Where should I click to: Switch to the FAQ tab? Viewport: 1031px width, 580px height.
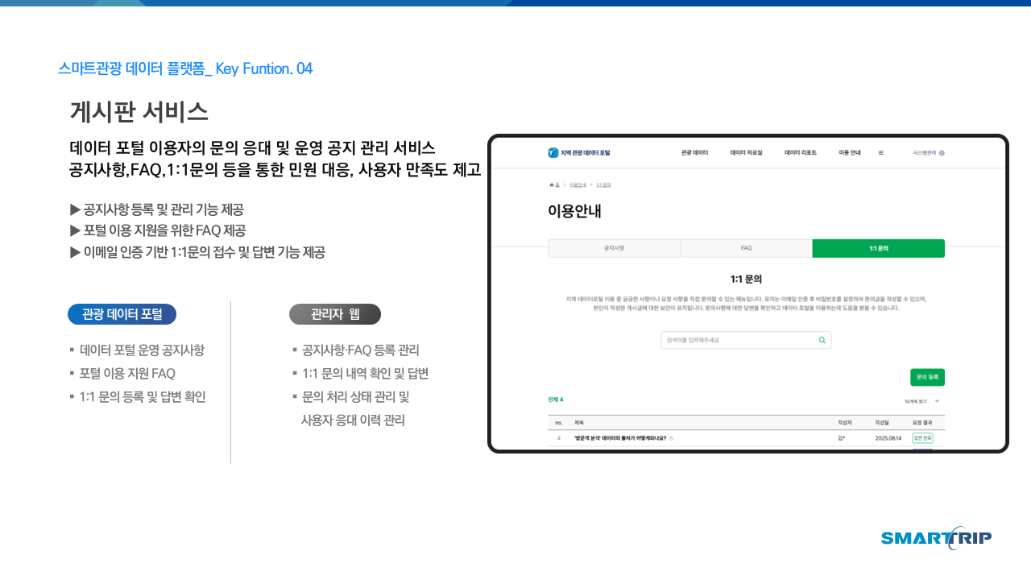[x=746, y=248]
